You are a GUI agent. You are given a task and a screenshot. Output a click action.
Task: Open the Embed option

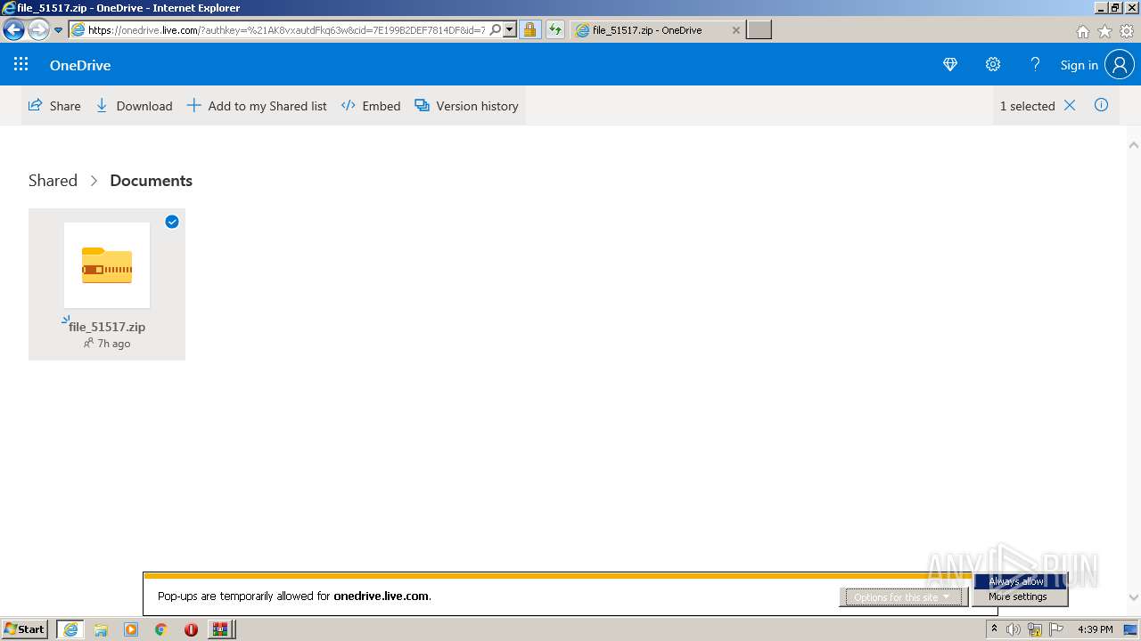(x=371, y=105)
